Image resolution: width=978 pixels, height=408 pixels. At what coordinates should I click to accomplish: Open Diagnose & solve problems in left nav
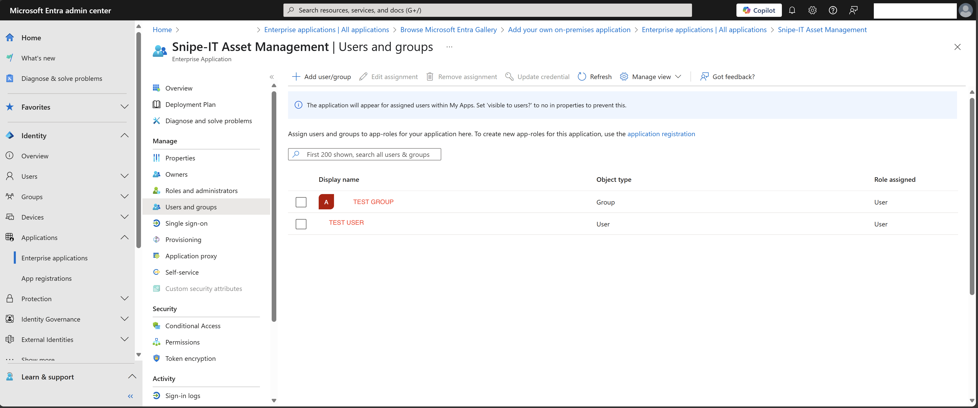pos(62,79)
